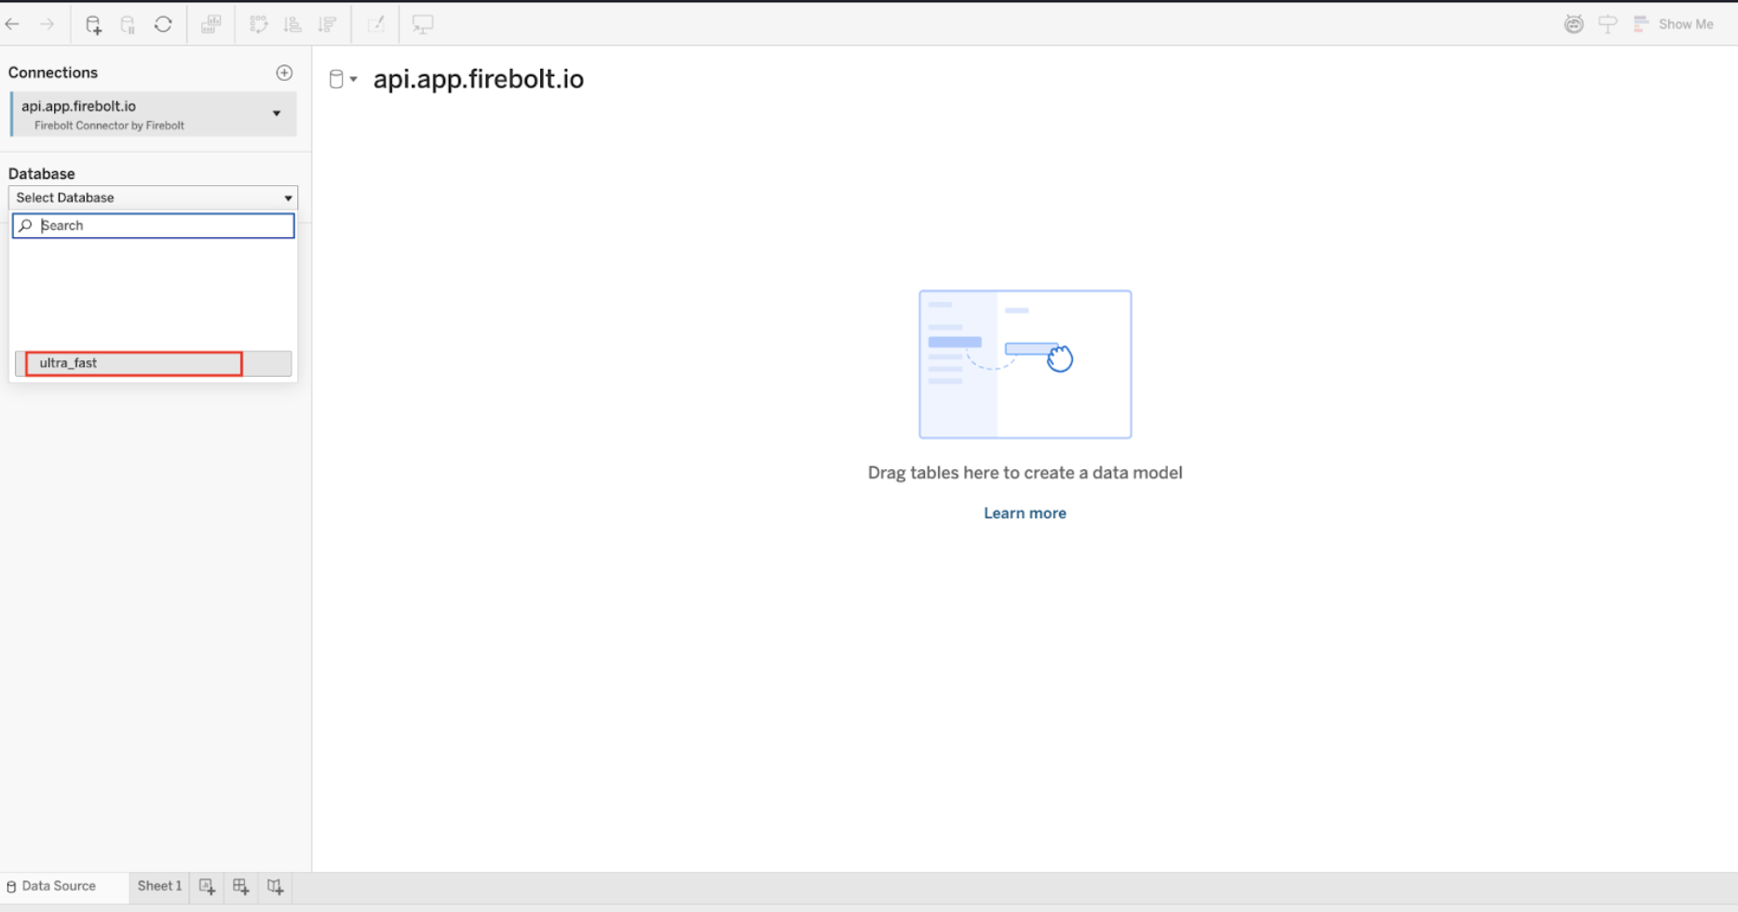Open the Select Database dropdown
Image resolution: width=1738 pixels, height=912 pixels.
pos(154,197)
